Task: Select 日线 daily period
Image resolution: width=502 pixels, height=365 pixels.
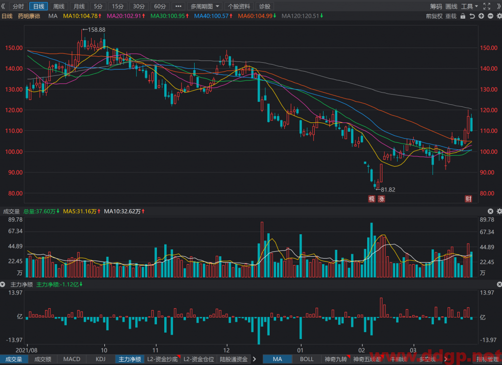Action: click(39, 6)
